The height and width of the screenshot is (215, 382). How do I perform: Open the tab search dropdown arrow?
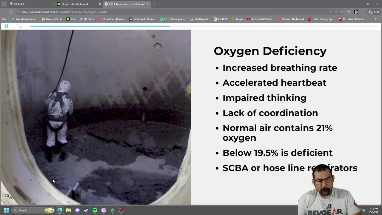4,4
